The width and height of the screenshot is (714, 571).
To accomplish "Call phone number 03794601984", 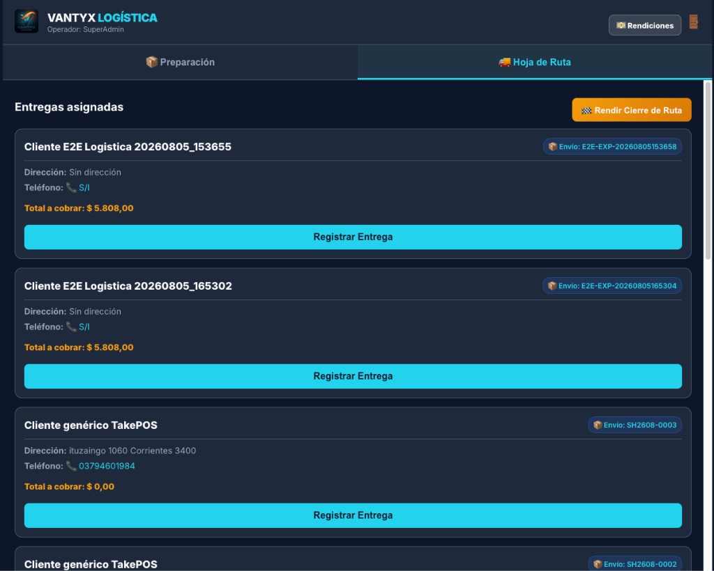I will pyautogui.click(x=107, y=466).
